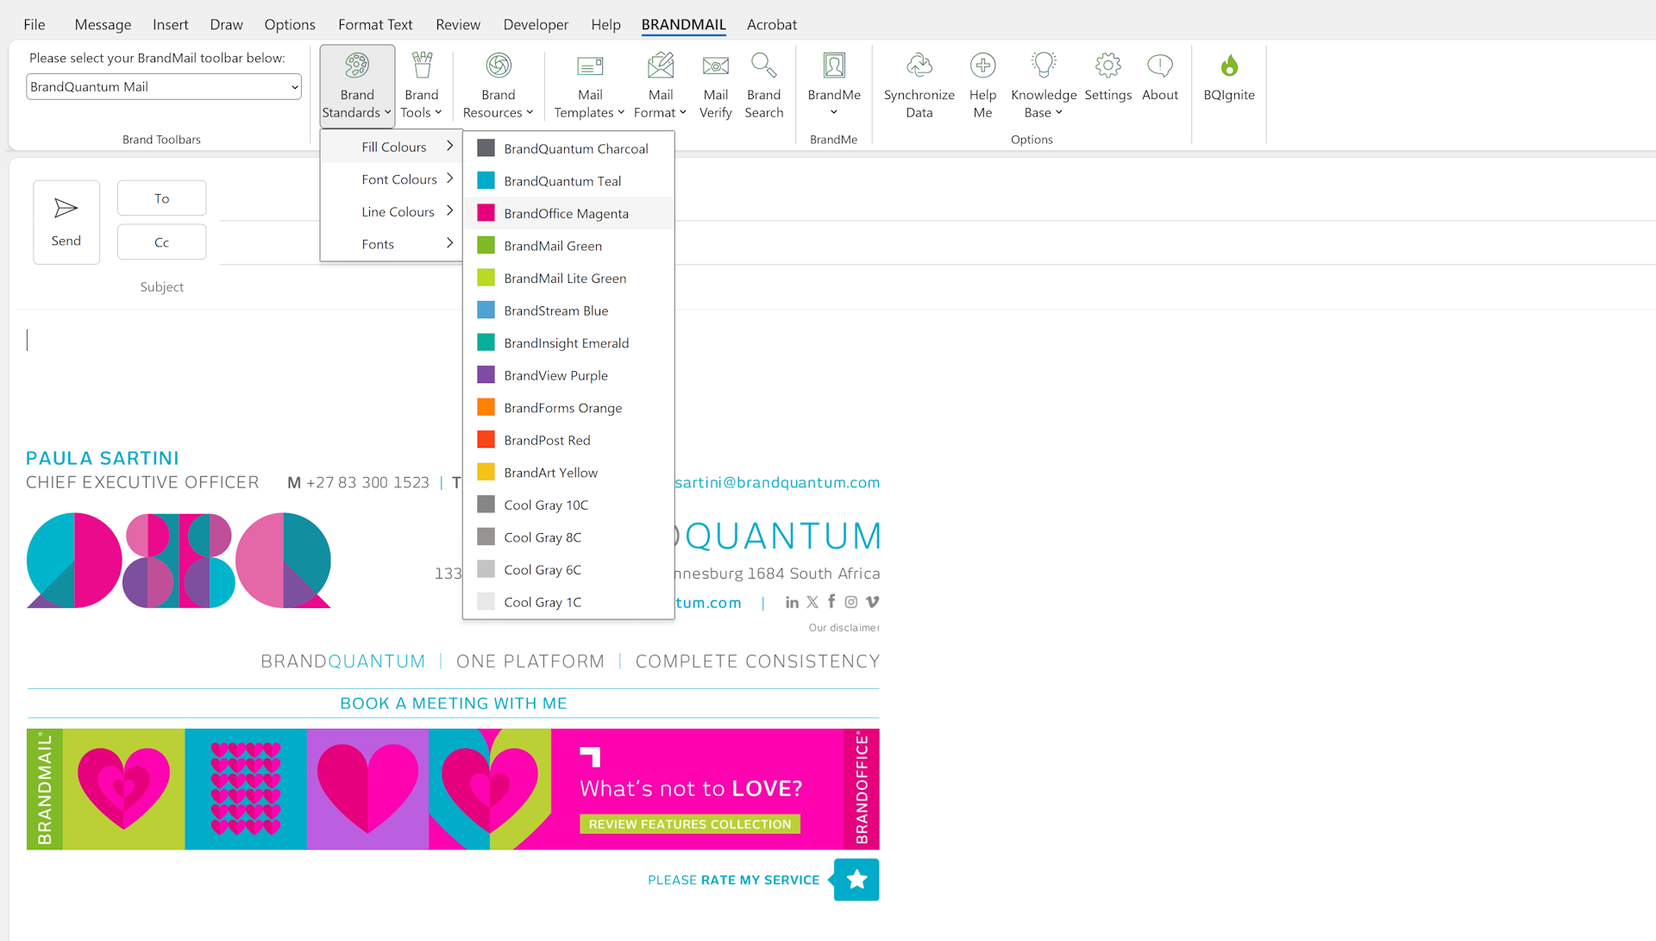1656x941 pixels.
Task: Click the To recipients button
Action: pyautogui.click(x=161, y=198)
